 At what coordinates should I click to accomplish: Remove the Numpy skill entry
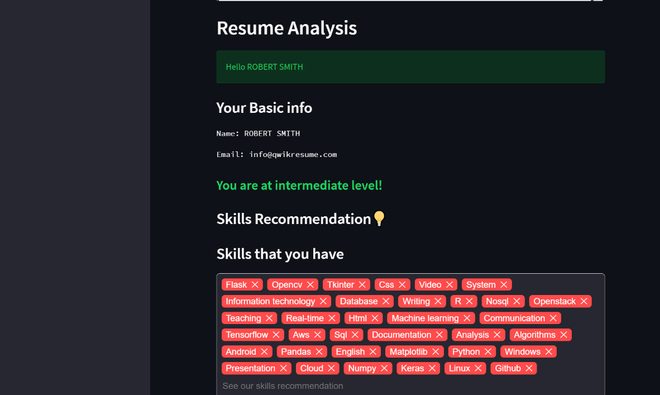click(383, 368)
